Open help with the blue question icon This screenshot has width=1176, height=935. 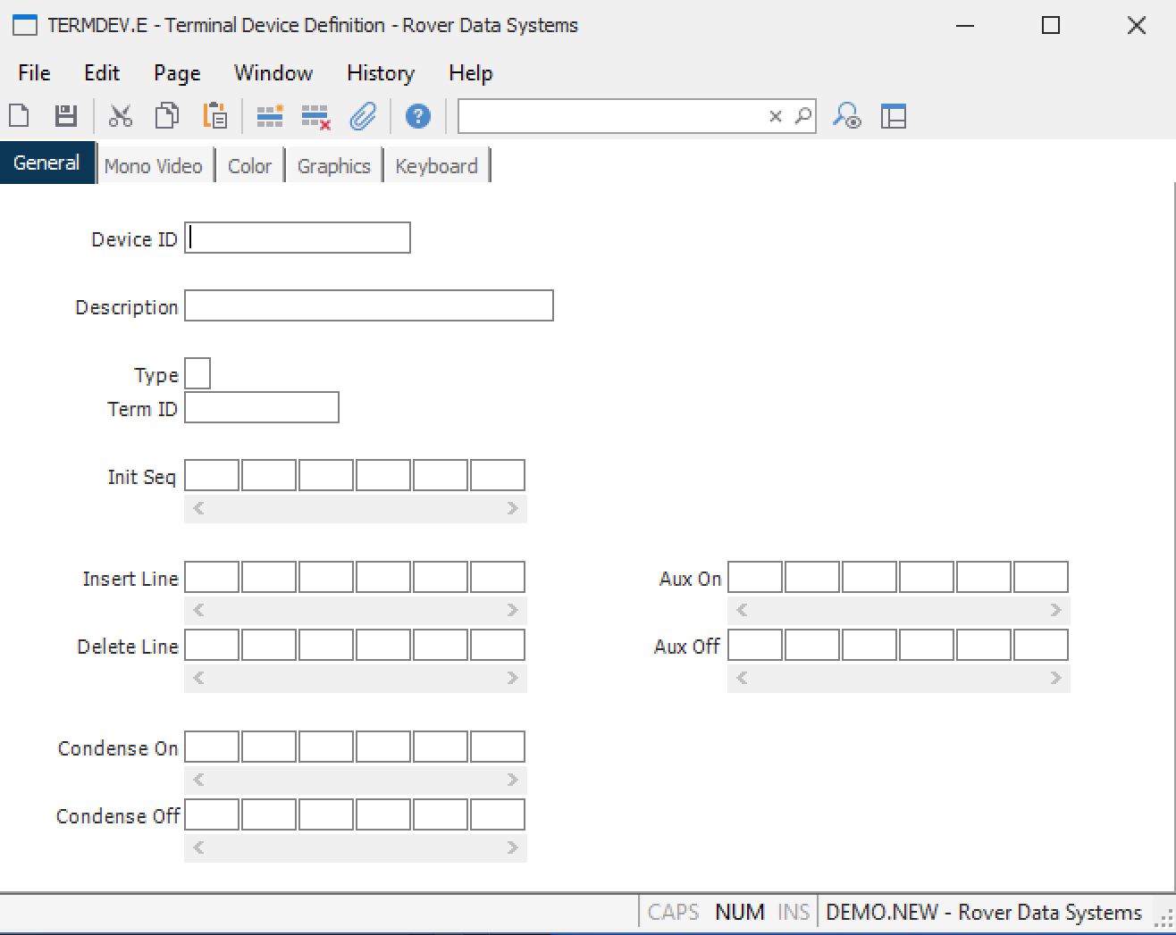[x=417, y=116]
